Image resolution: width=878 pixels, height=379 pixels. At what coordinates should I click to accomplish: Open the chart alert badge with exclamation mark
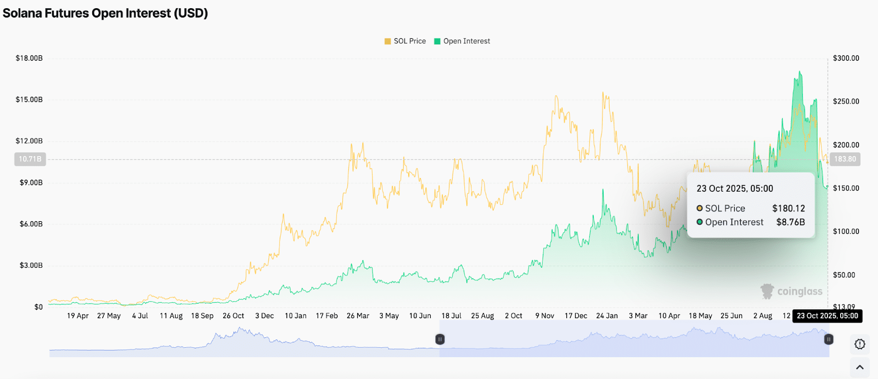click(859, 344)
